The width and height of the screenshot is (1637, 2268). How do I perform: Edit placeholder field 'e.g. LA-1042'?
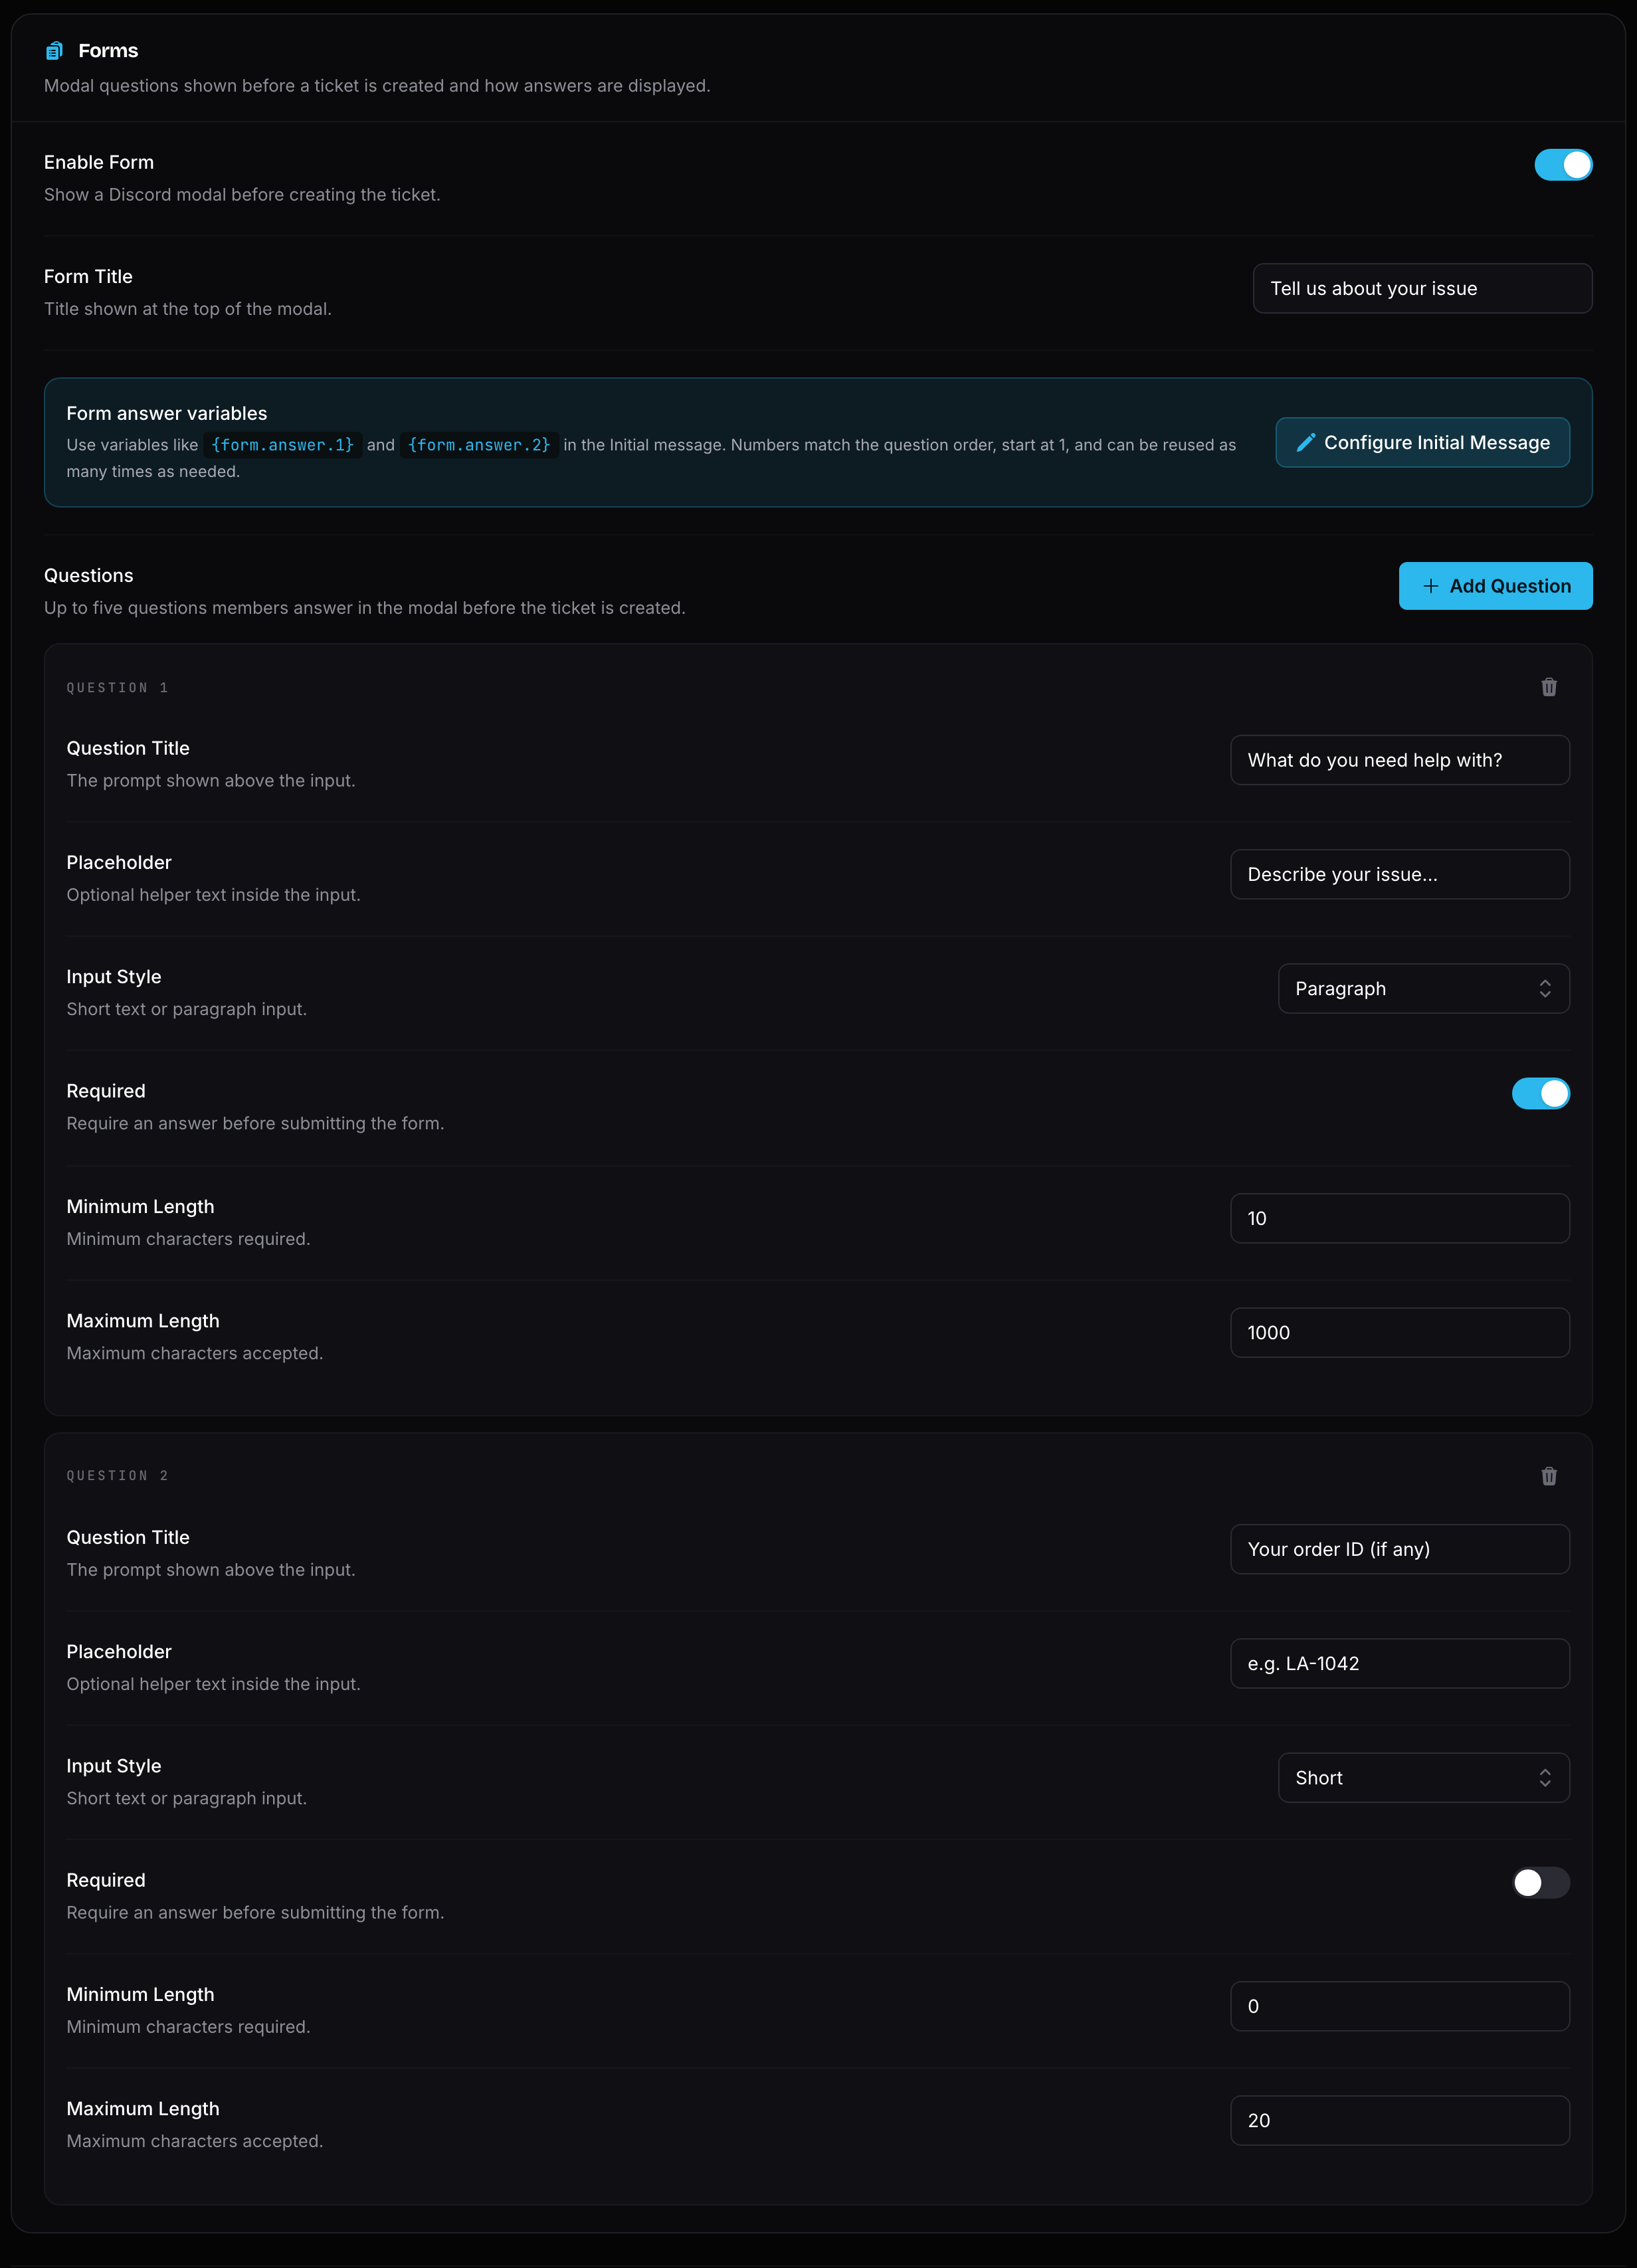1399,1663
